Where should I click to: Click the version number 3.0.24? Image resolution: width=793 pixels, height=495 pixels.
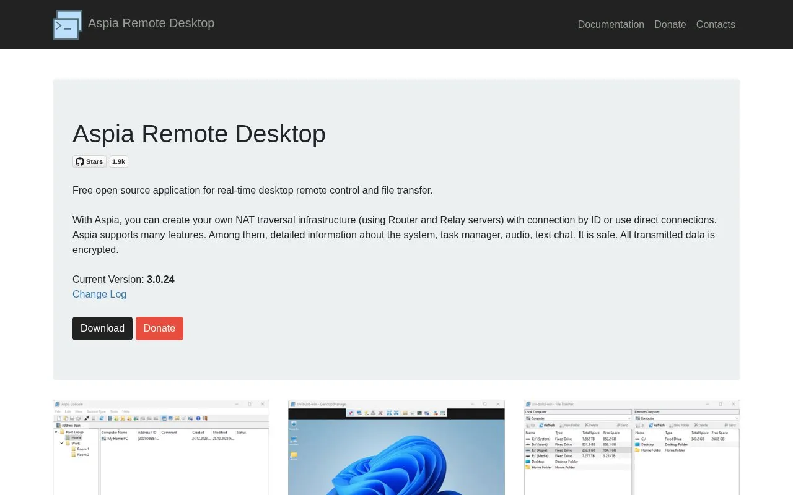coord(160,279)
